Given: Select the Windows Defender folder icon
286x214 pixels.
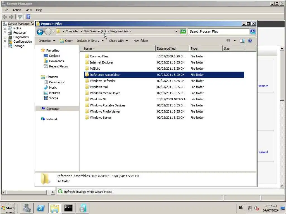Looking at the screenshot, I should coord(87,81).
